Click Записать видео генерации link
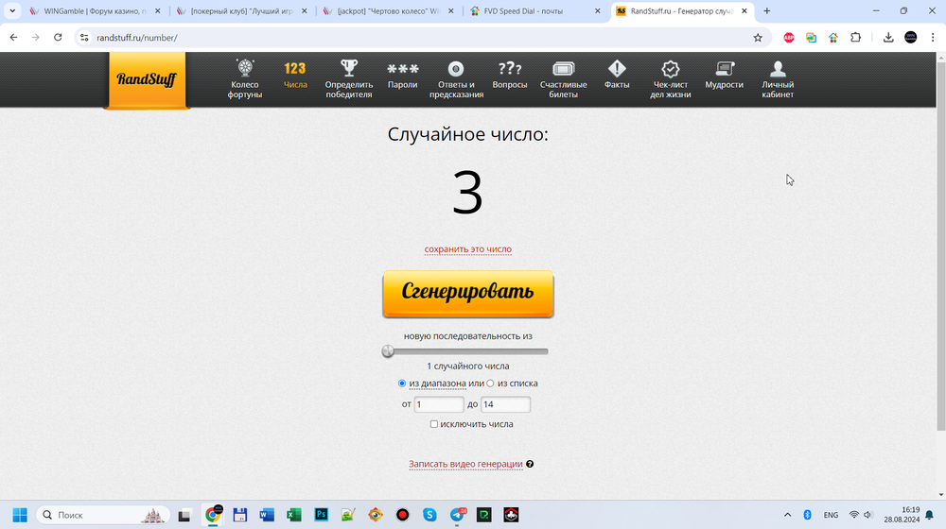This screenshot has height=529, width=946. point(465,464)
